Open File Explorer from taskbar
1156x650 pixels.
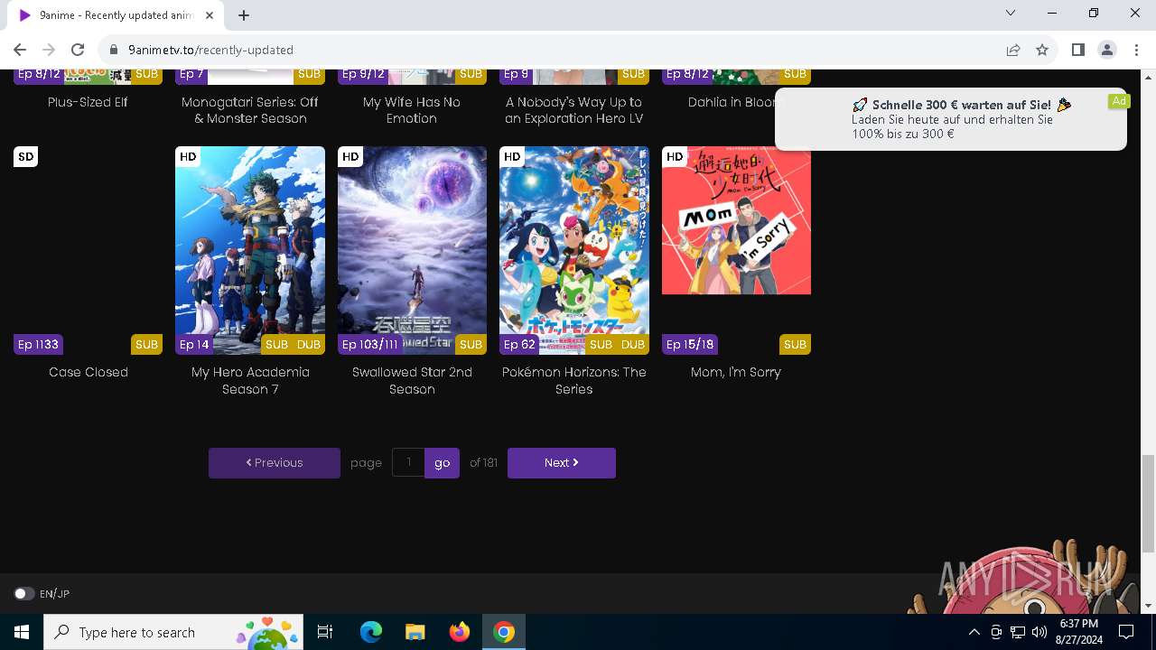tap(415, 632)
